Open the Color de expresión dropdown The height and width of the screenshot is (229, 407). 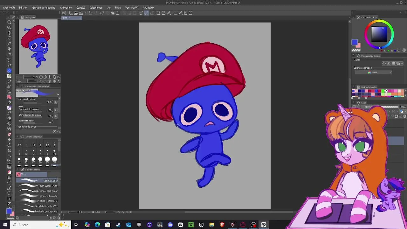click(374, 72)
